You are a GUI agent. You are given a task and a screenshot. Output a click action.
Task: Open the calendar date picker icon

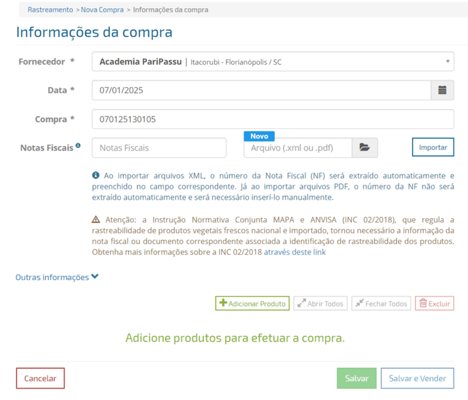click(x=442, y=90)
